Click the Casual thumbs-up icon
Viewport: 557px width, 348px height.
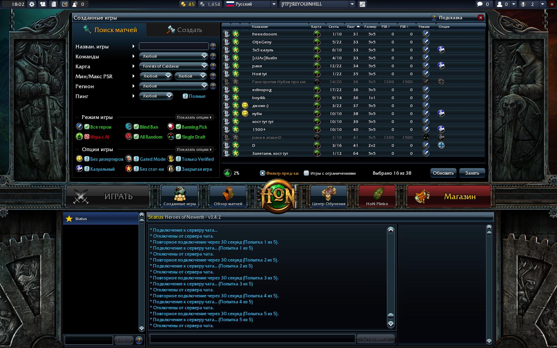[79, 169]
